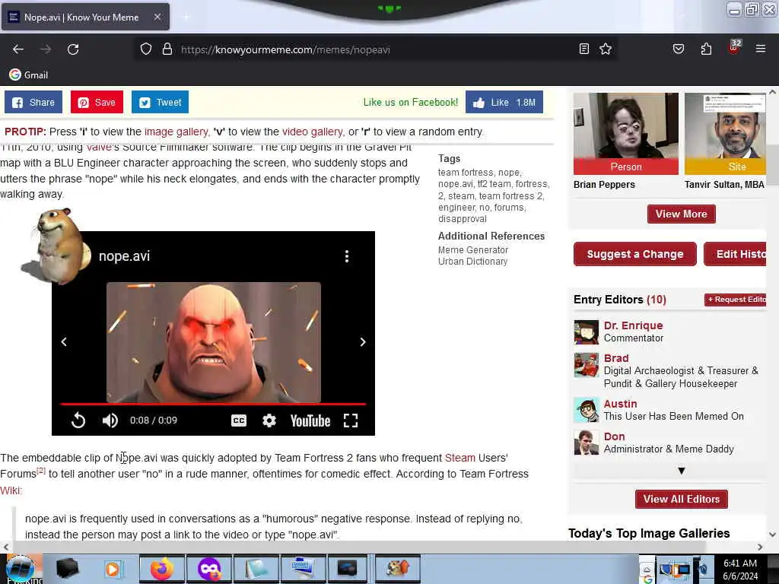Open the video gallery link
Viewport: 779px width, 584px height.
tap(313, 132)
